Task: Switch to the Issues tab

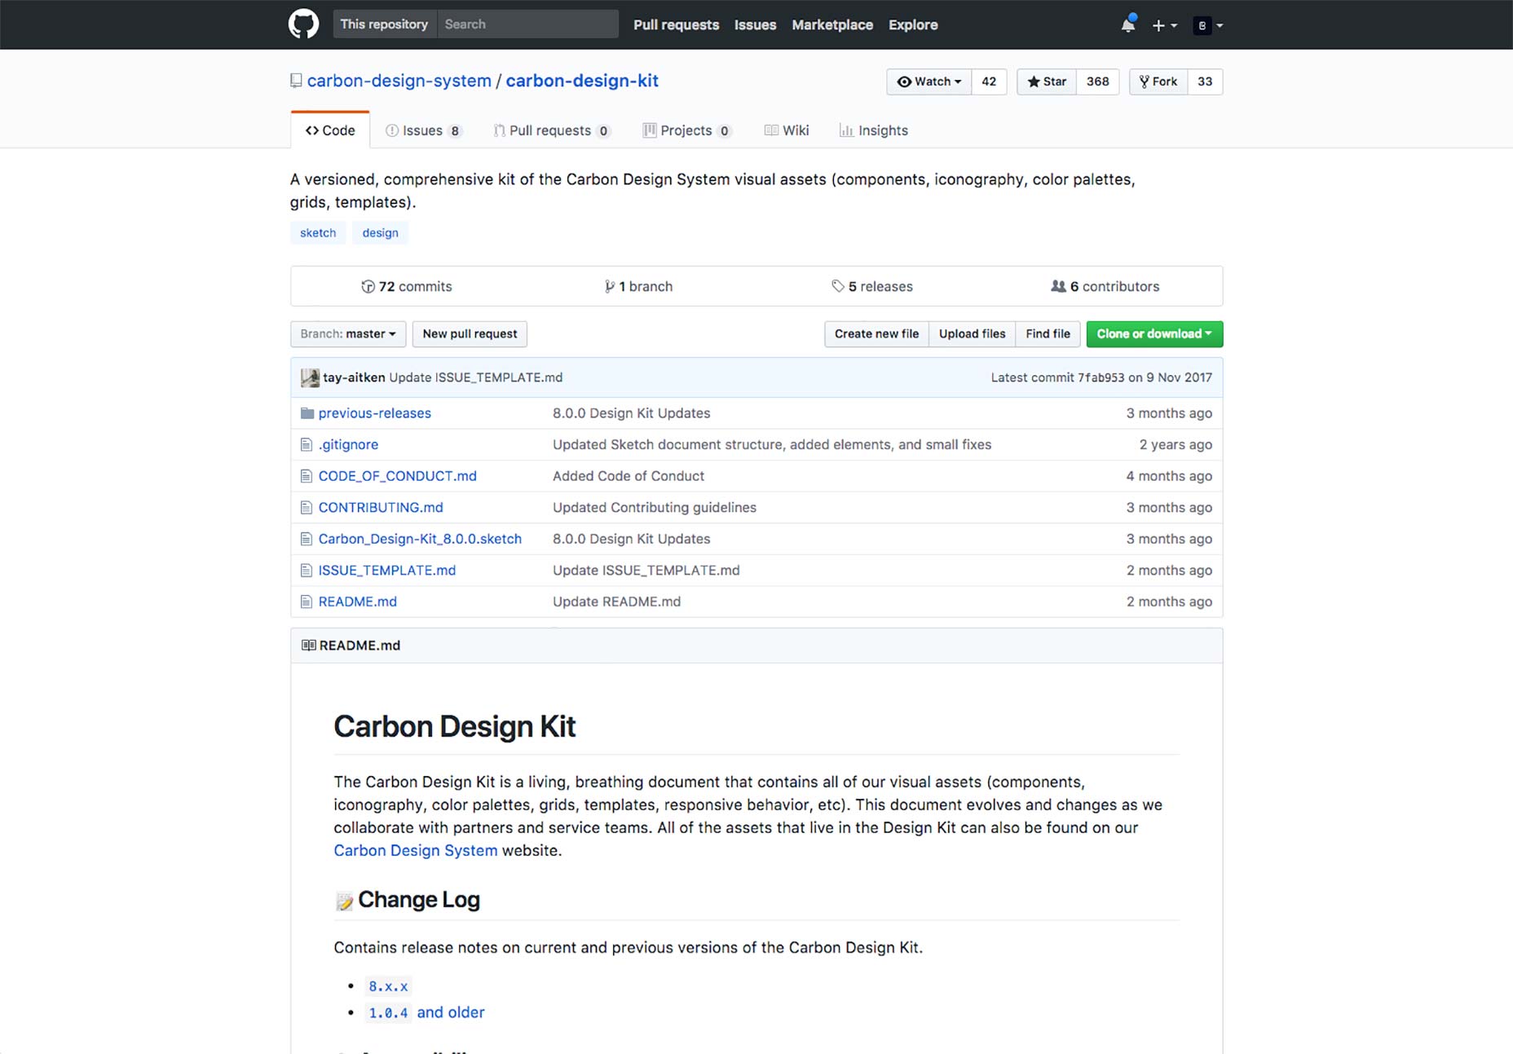Action: [424, 130]
